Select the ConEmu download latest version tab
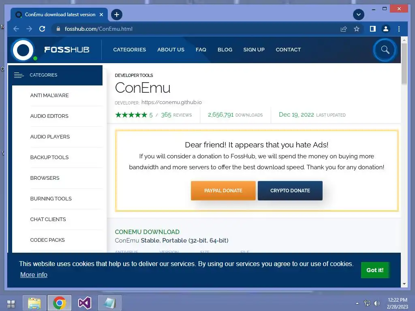Viewport: 415px width, 311px height. coord(59,15)
